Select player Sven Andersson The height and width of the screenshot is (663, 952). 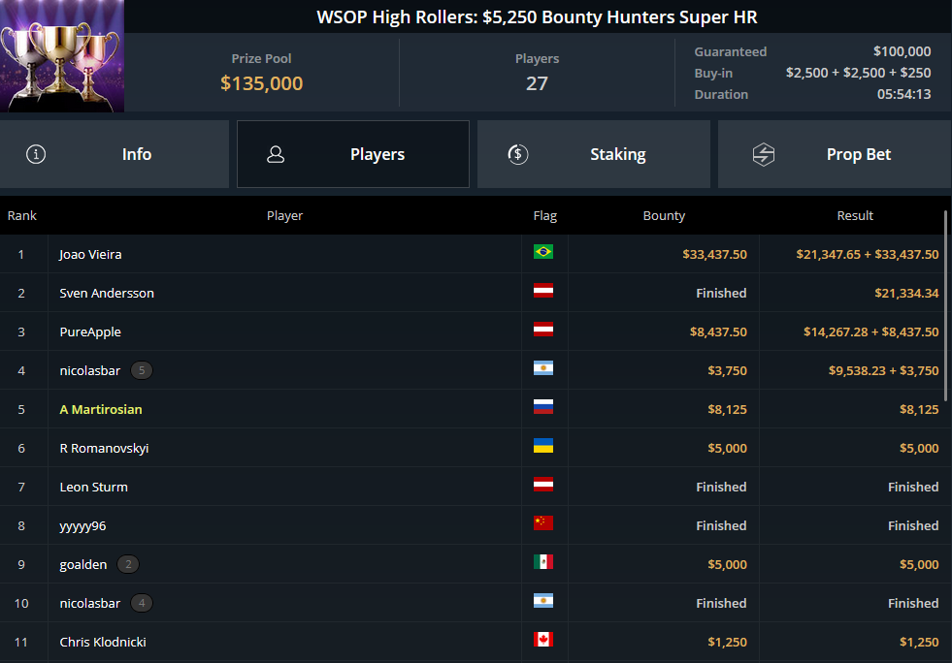[x=107, y=293]
